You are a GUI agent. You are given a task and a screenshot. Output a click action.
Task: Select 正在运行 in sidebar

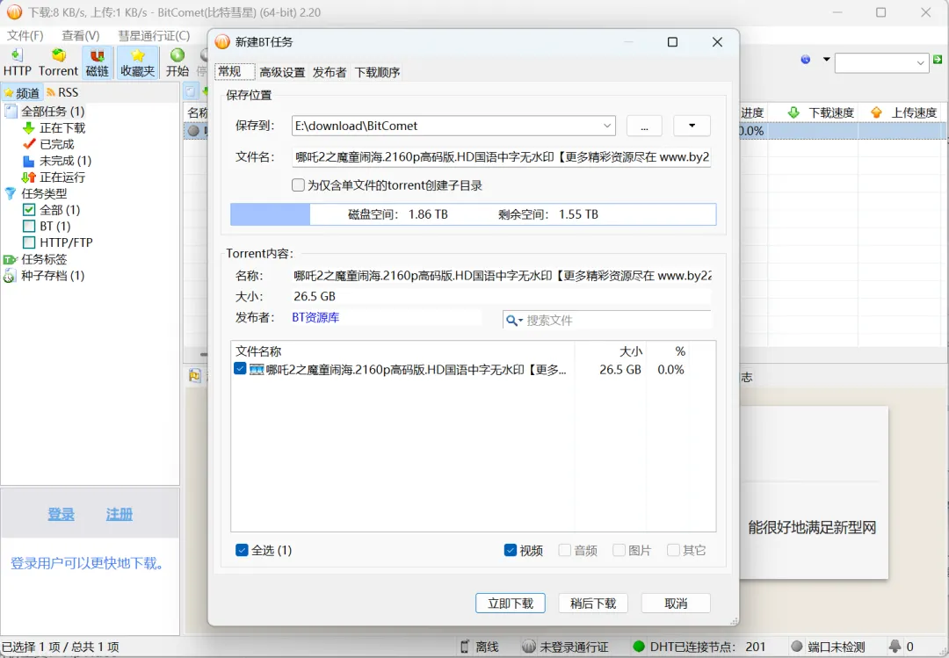pyautogui.click(x=54, y=177)
